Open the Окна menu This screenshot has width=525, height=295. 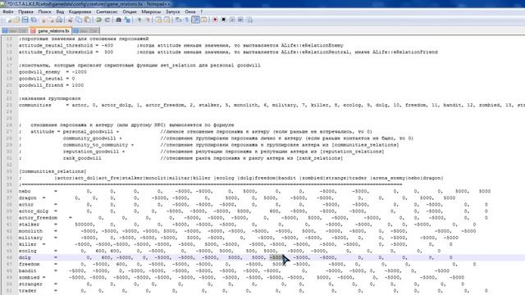189,11
